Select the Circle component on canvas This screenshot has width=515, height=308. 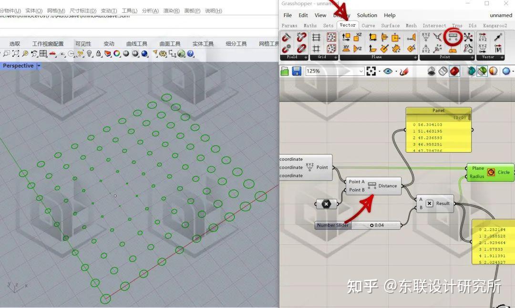click(x=490, y=173)
